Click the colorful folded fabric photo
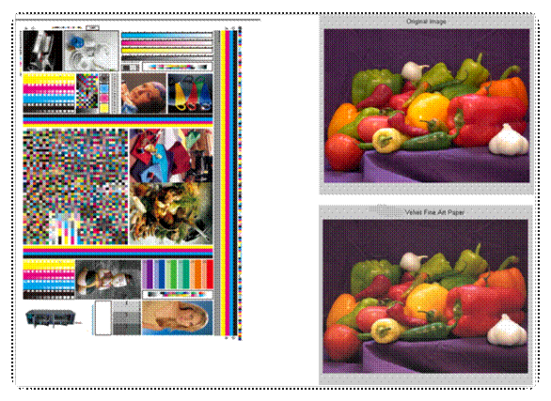Viewport: 551px width, 401px height. pyautogui.click(x=171, y=155)
